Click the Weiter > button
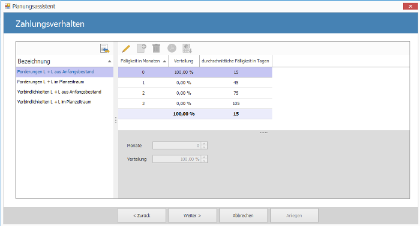The width and height of the screenshot is (420, 226). coord(193,215)
